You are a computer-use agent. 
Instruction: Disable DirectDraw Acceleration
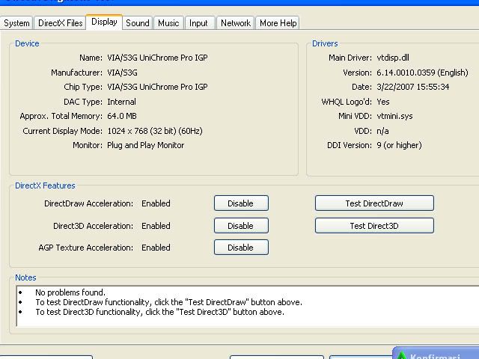tap(241, 203)
